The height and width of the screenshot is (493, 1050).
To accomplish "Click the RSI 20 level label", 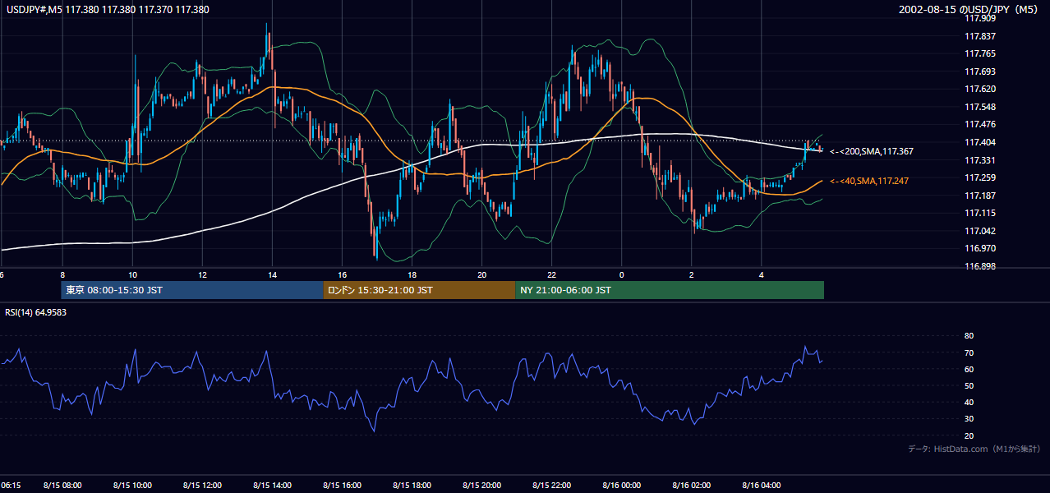I will click(969, 435).
